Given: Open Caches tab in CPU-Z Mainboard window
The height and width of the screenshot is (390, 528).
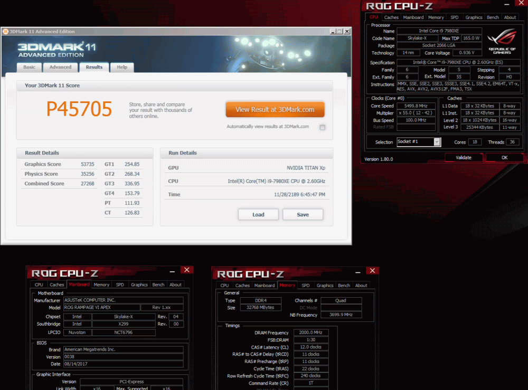Looking at the screenshot, I should tap(56, 284).
